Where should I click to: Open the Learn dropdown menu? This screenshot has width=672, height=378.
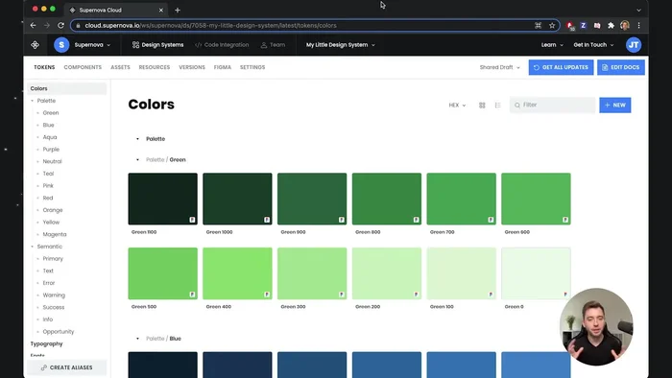click(x=552, y=44)
